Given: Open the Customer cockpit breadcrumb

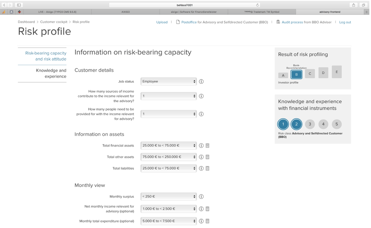Looking at the screenshot, I should pyautogui.click(x=54, y=21).
